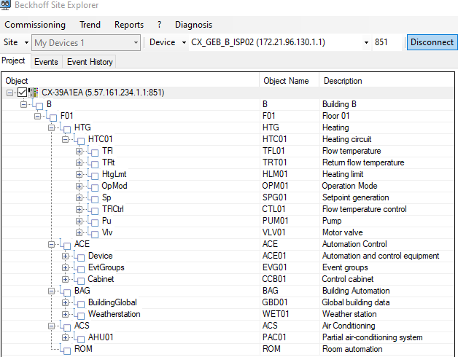This screenshot has width=458, height=357.
Task: Click the node icon next to HTG
Action: click(x=66, y=128)
